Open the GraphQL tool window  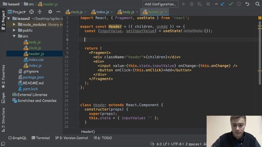(x=18, y=138)
